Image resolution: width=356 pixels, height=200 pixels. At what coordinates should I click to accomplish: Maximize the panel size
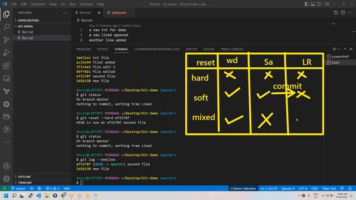click(x=345, y=49)
